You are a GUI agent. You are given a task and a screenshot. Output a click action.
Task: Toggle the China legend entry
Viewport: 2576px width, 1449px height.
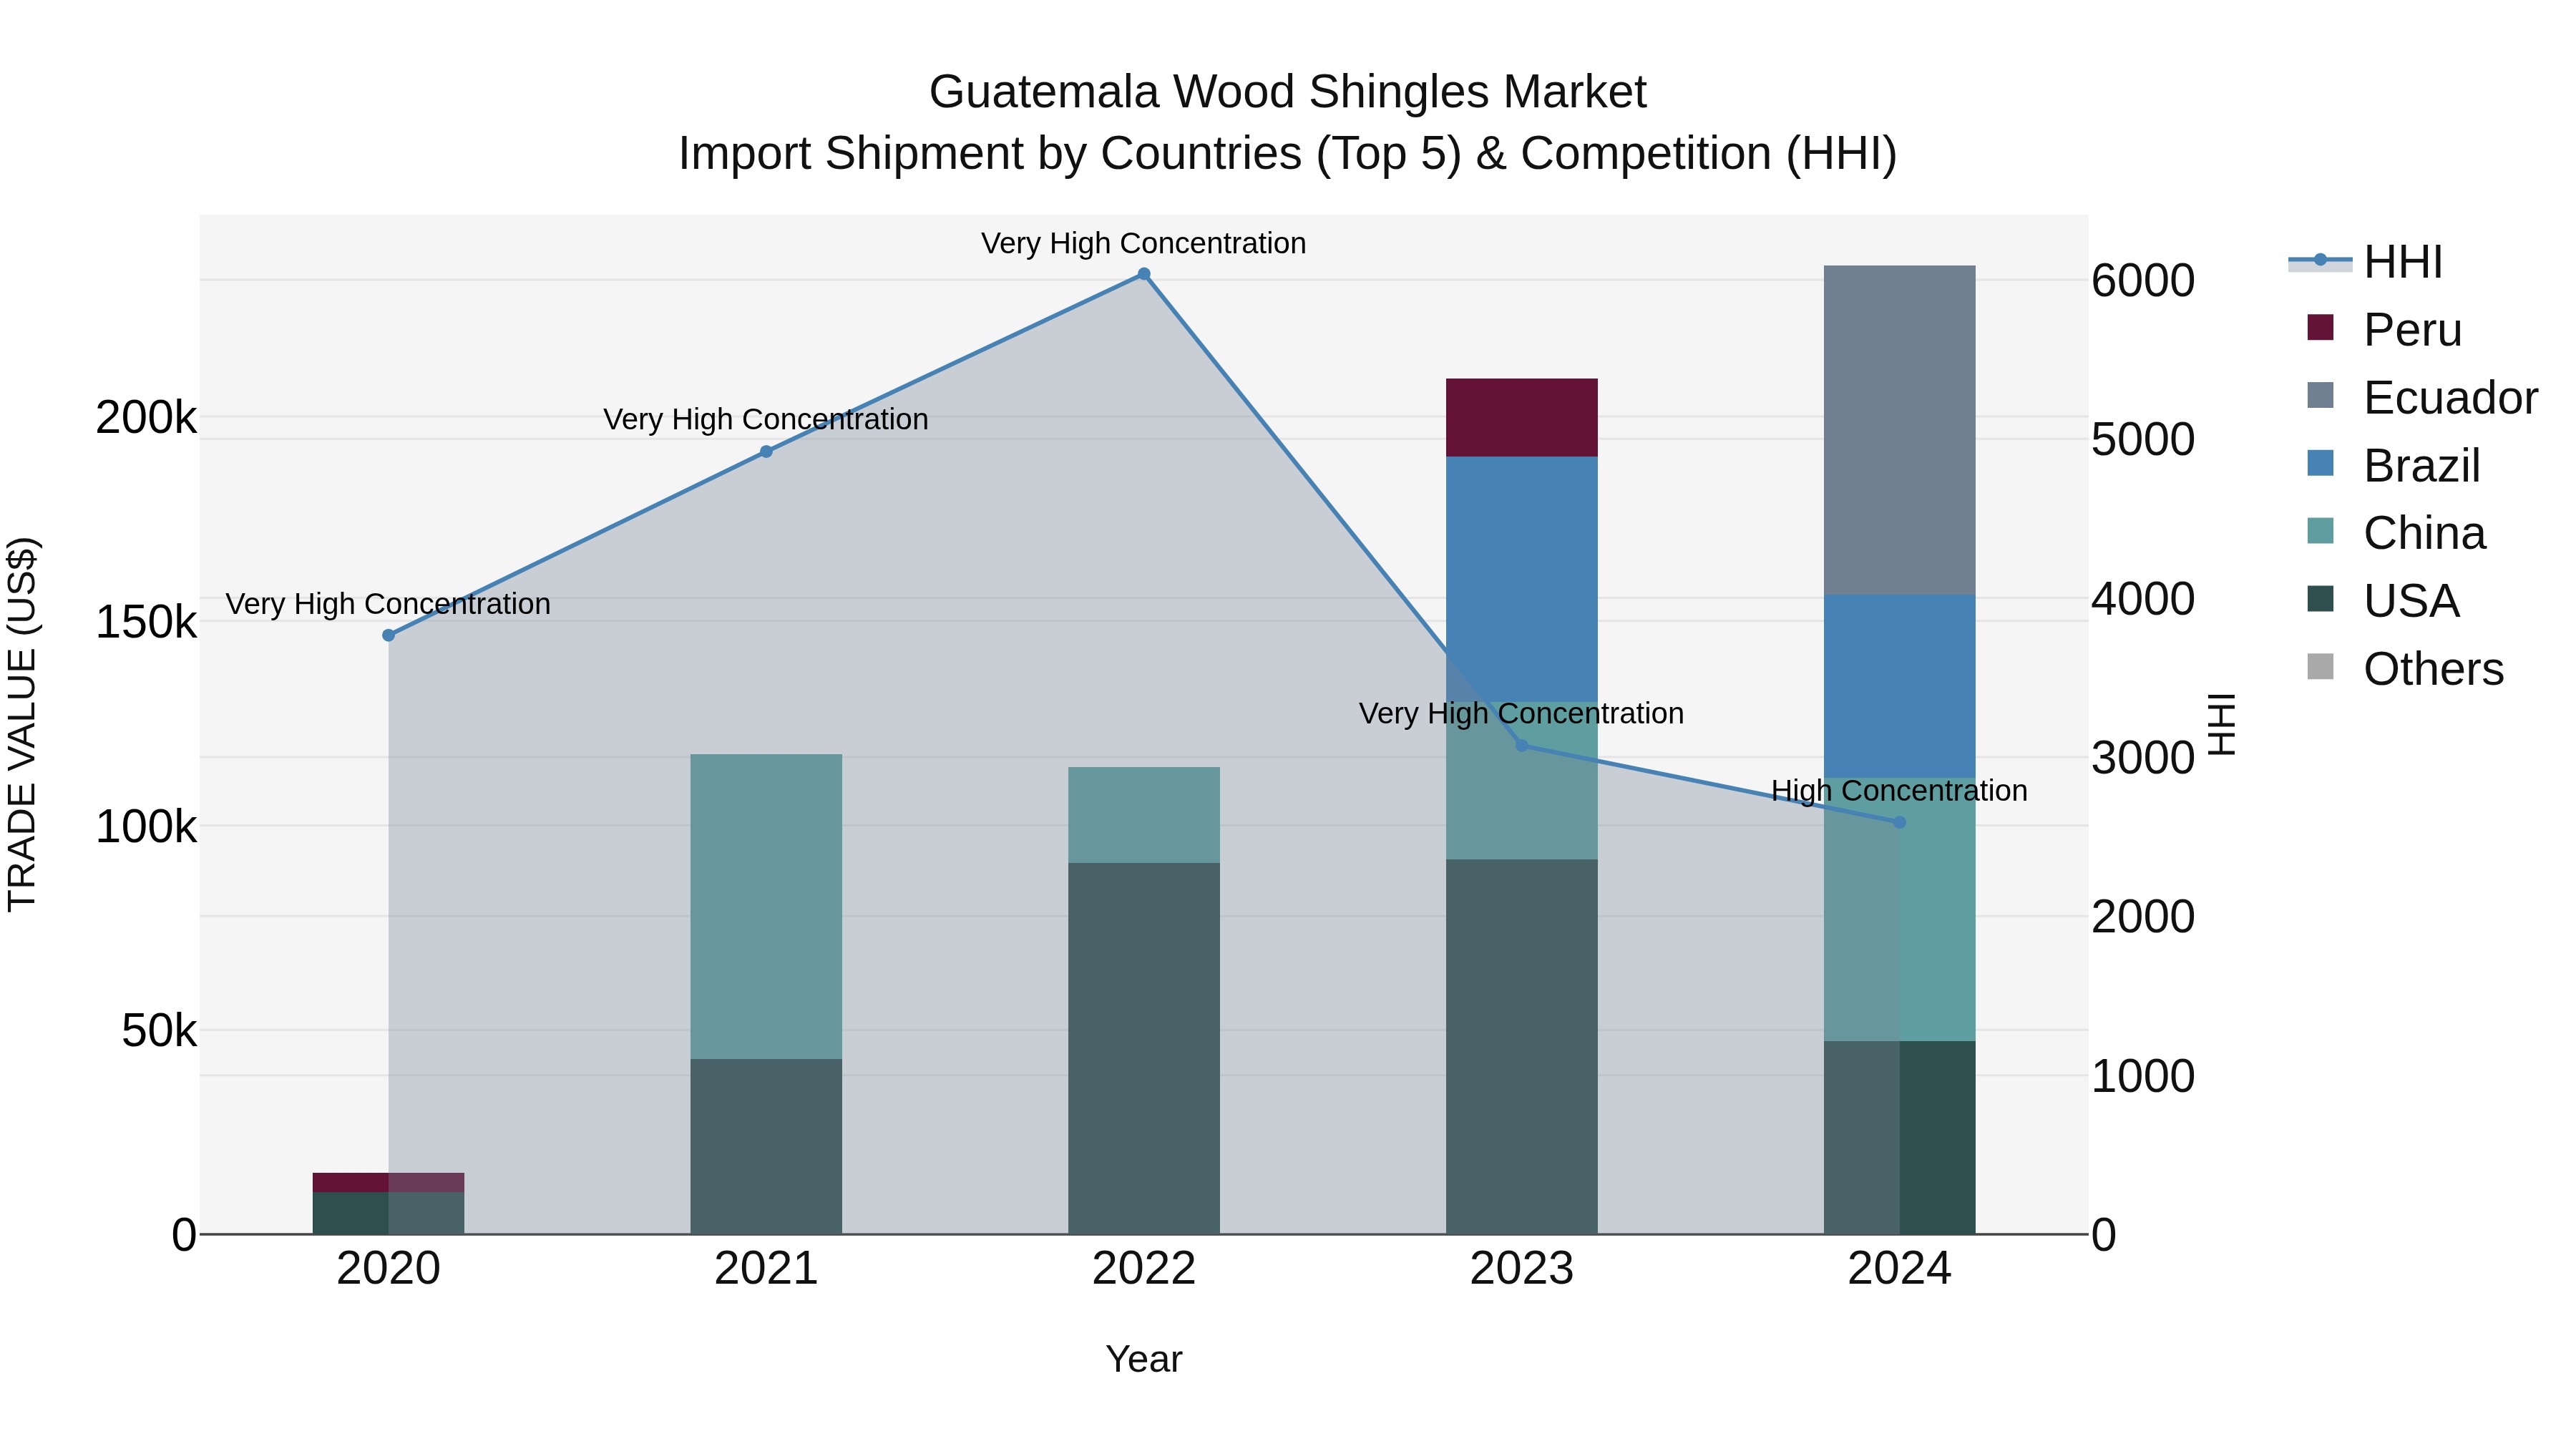click(x=2396, y=533)
